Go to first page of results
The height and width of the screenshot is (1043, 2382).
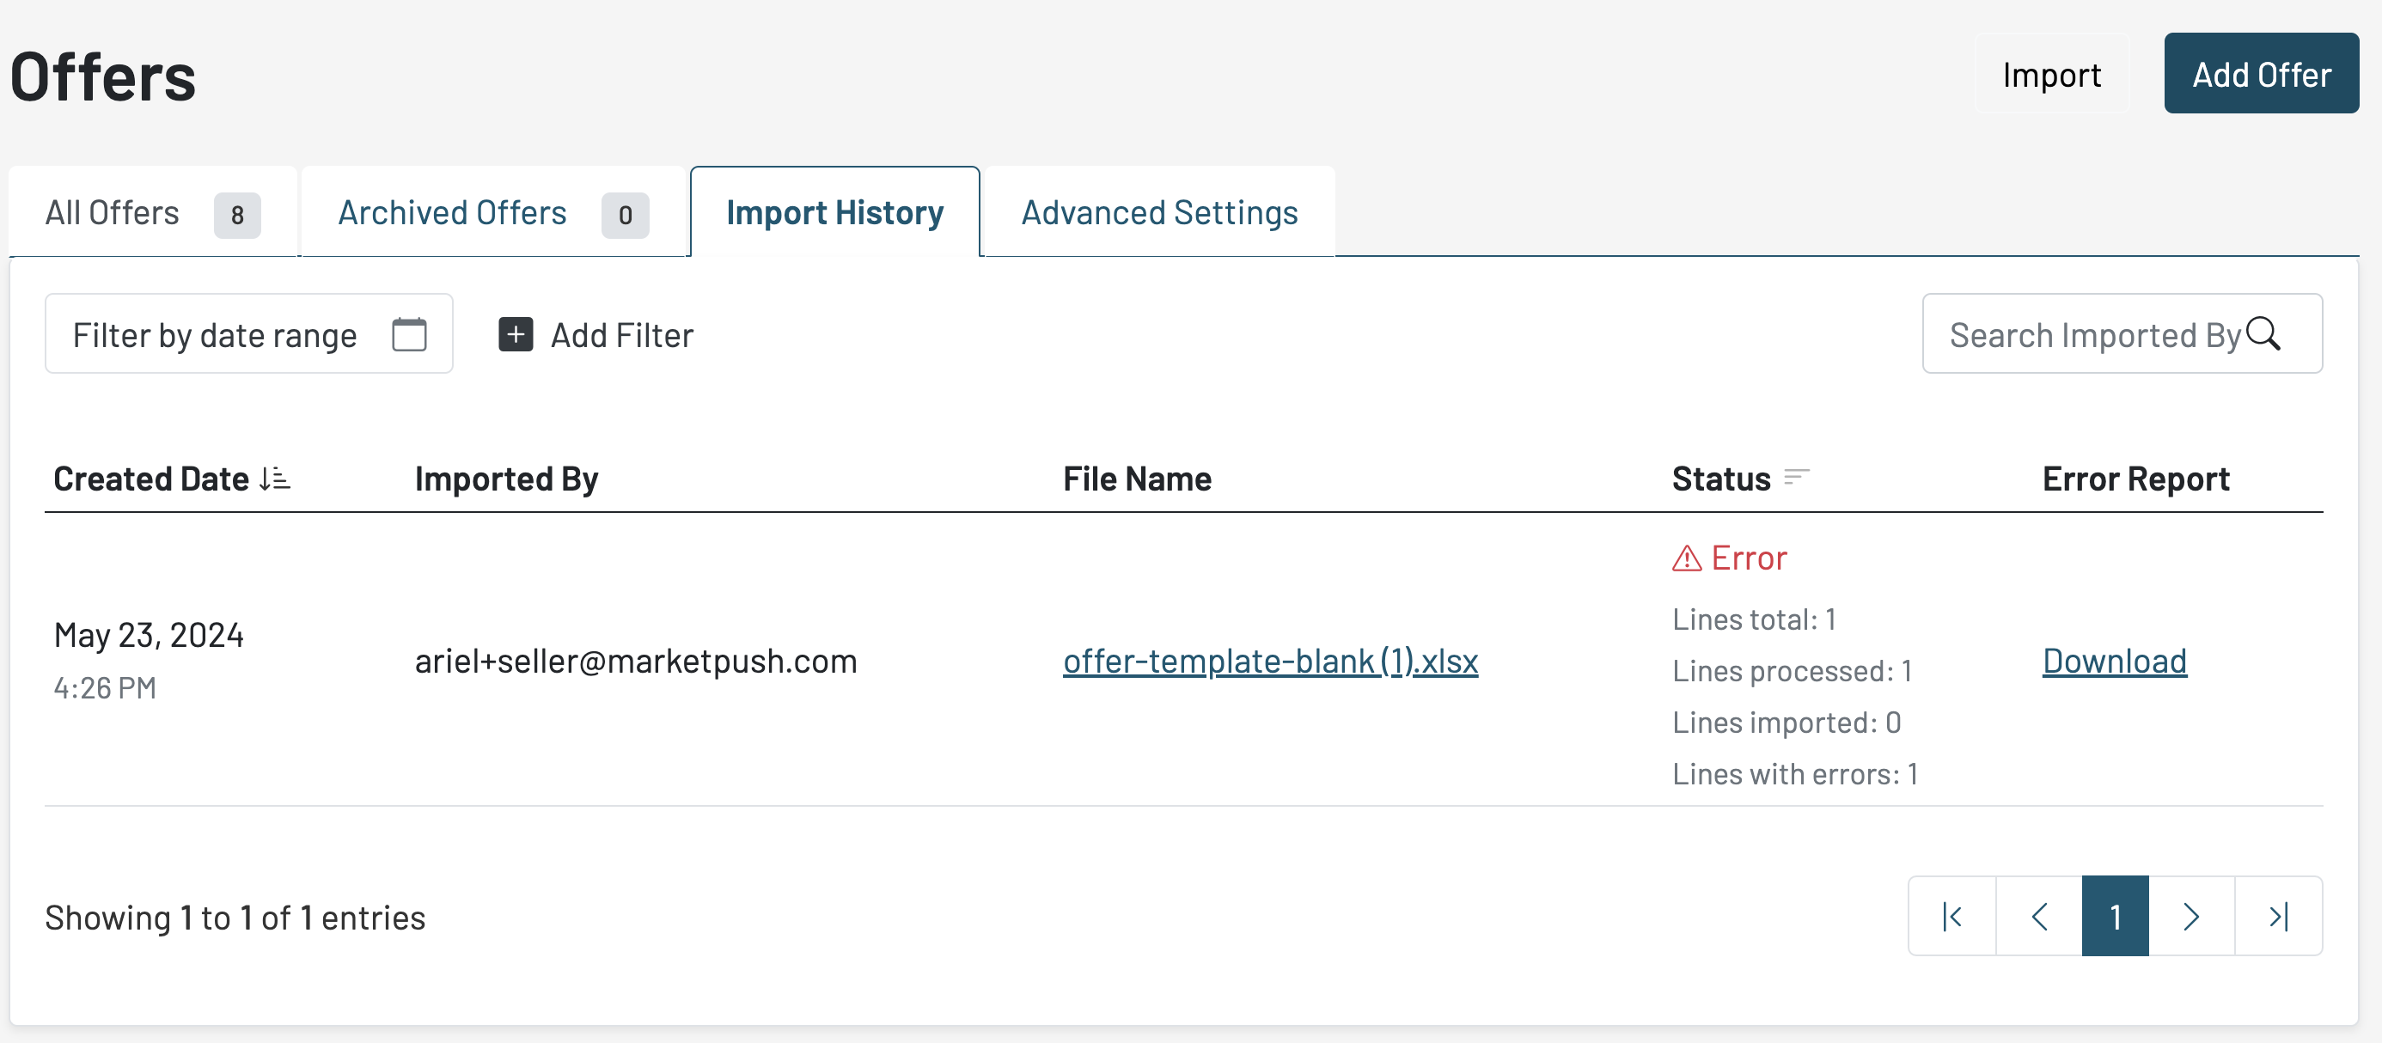click(x=1952, y=917)
